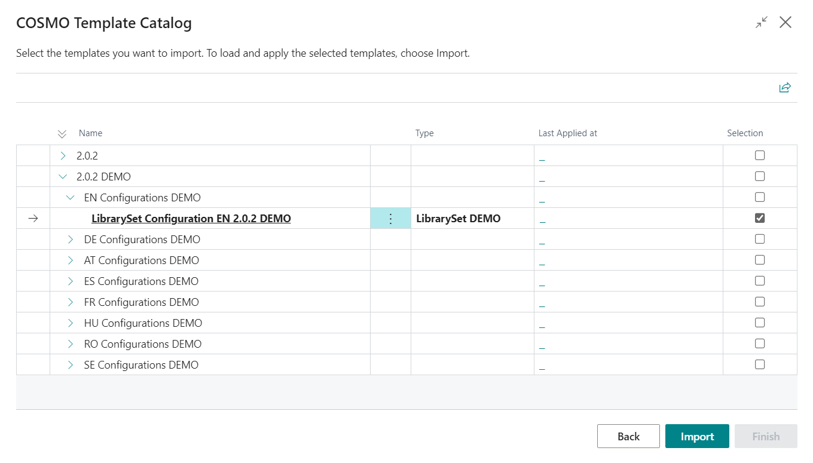Expand the 2.0.2 tree node
813x463 pixels.
[x=63, y=156]
